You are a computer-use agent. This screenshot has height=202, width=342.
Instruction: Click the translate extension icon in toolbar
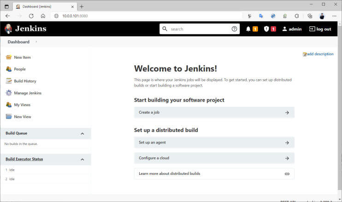point(261,16)
